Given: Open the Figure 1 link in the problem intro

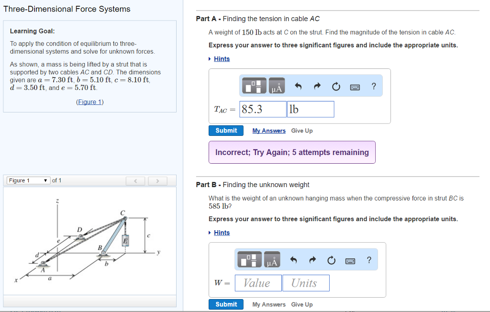Looking at the screenshot, I should point(89,101).
